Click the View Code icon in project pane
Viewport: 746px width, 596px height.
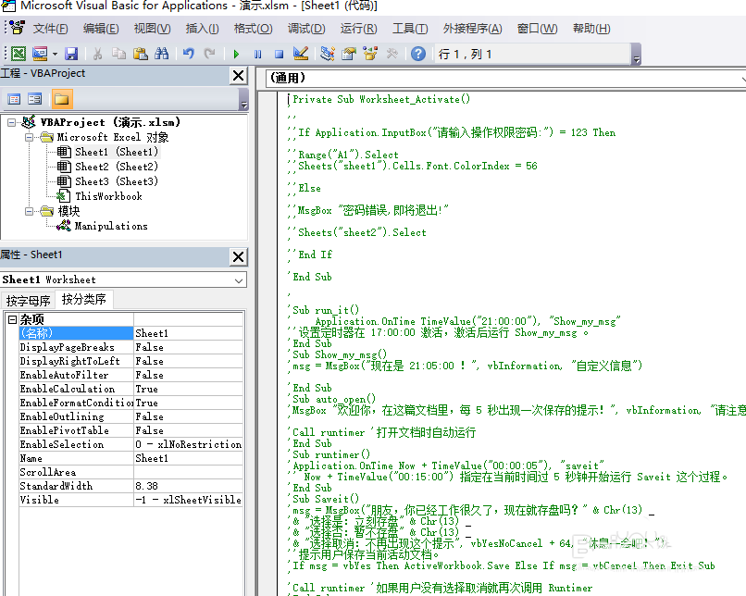(x=14, y=99)
